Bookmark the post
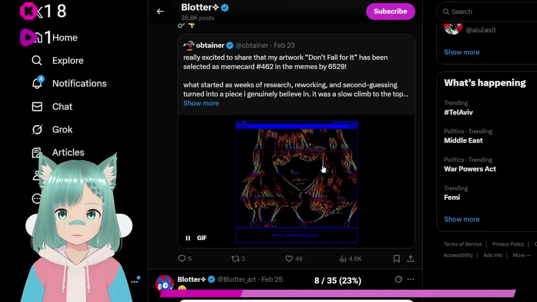The width and height of the screenshot is (537, 302). point(396,259)
